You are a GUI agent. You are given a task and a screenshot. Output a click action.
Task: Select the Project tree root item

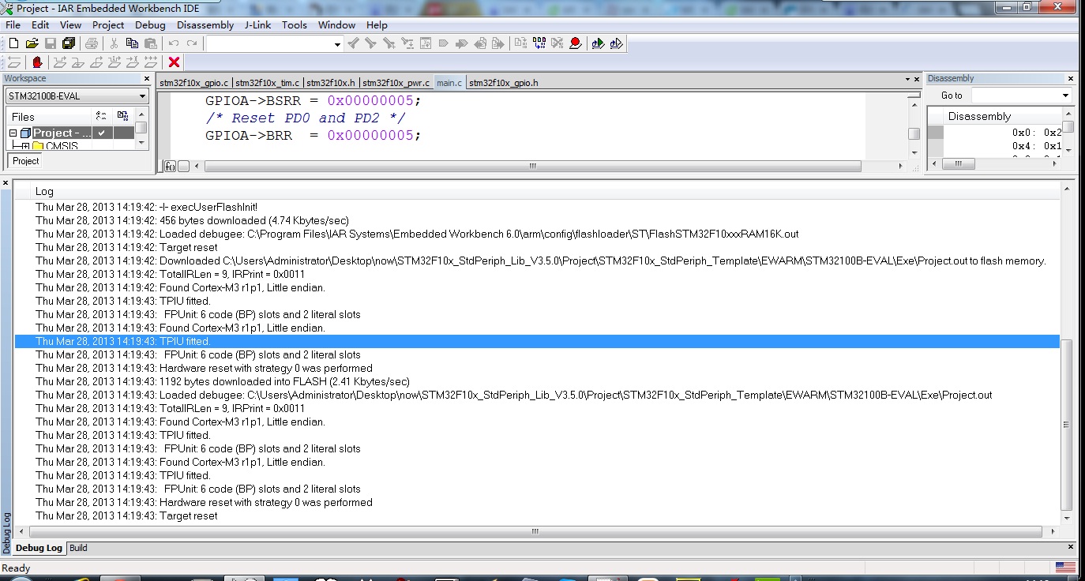(62, 133)
